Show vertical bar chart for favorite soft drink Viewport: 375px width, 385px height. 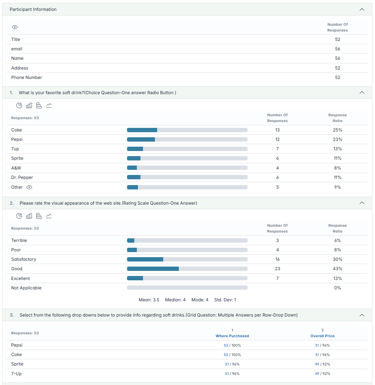pyautogui.click(x=29, y=105)
